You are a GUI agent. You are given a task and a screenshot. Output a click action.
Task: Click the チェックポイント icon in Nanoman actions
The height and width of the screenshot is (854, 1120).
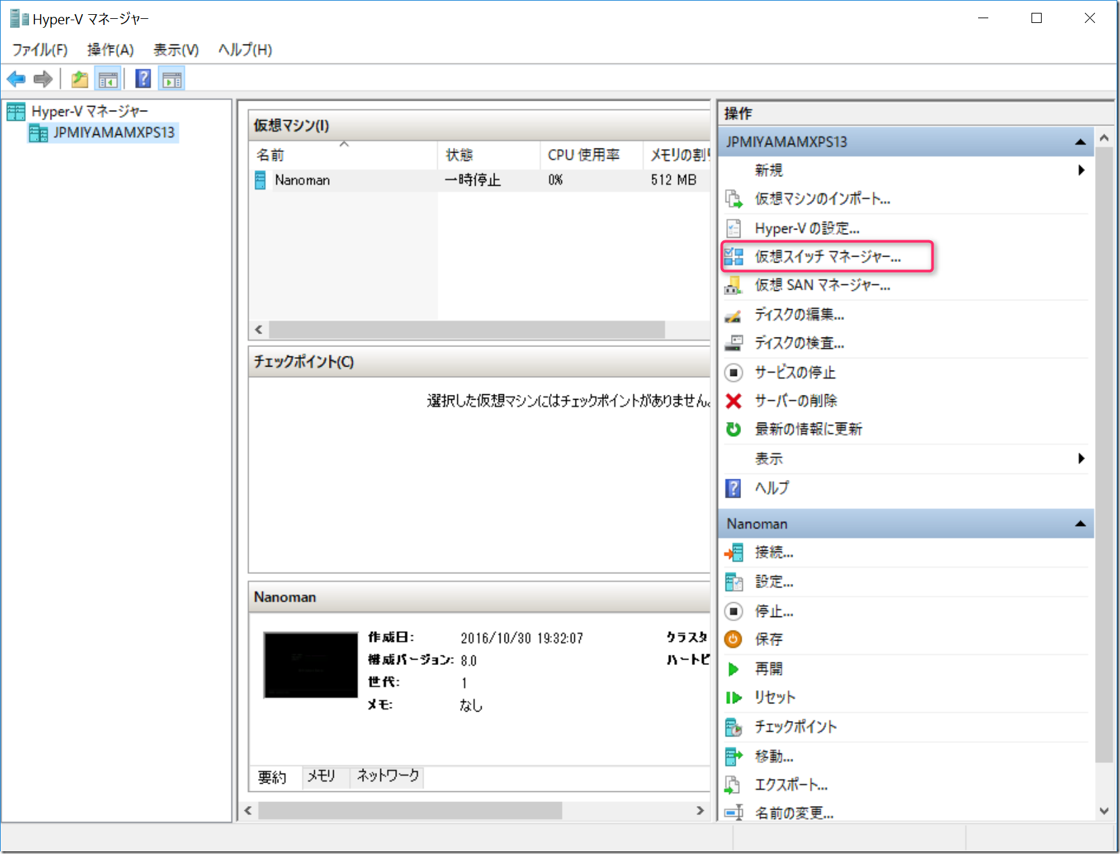pyautogui.click(x=734, y=727)
